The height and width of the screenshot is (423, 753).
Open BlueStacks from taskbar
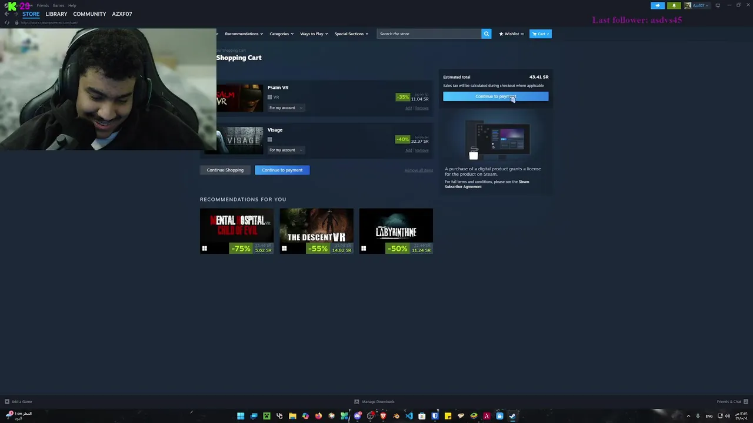(x=474, y=416)
